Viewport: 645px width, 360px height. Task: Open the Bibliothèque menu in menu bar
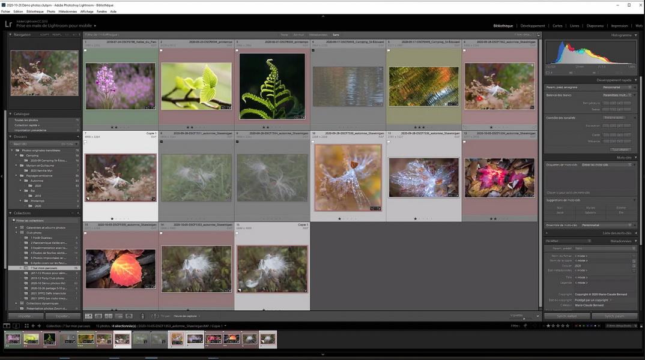35,11
